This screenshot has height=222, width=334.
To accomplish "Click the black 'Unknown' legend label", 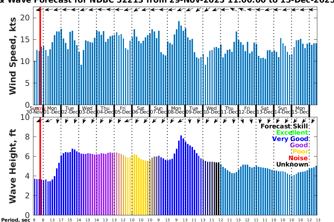I will 292,165.
